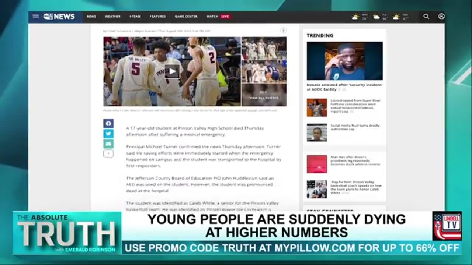The image size is (472, 265).
Task: Click the top-right gallery photo of players
Action: [x=264, y=48]
